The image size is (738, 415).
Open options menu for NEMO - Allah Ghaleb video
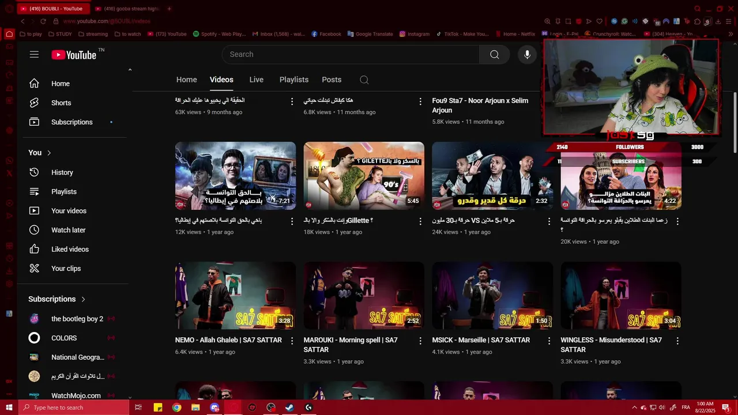coord(292,341)
